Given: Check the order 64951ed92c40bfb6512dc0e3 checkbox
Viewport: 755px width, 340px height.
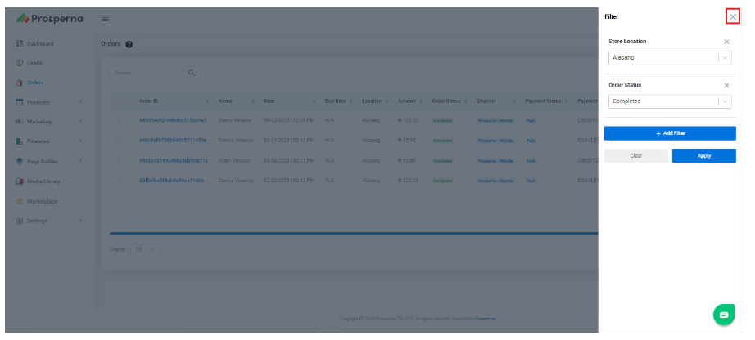Looking at the screenshot, I should pyautogui.click(x=117, y=121).
